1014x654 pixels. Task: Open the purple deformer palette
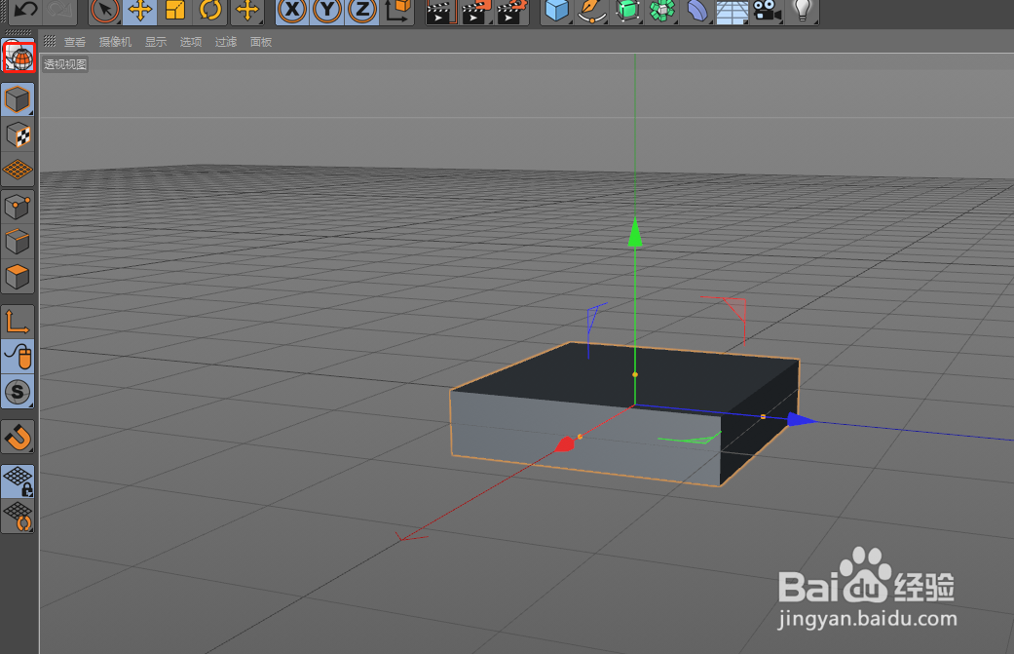pos(696,11)
